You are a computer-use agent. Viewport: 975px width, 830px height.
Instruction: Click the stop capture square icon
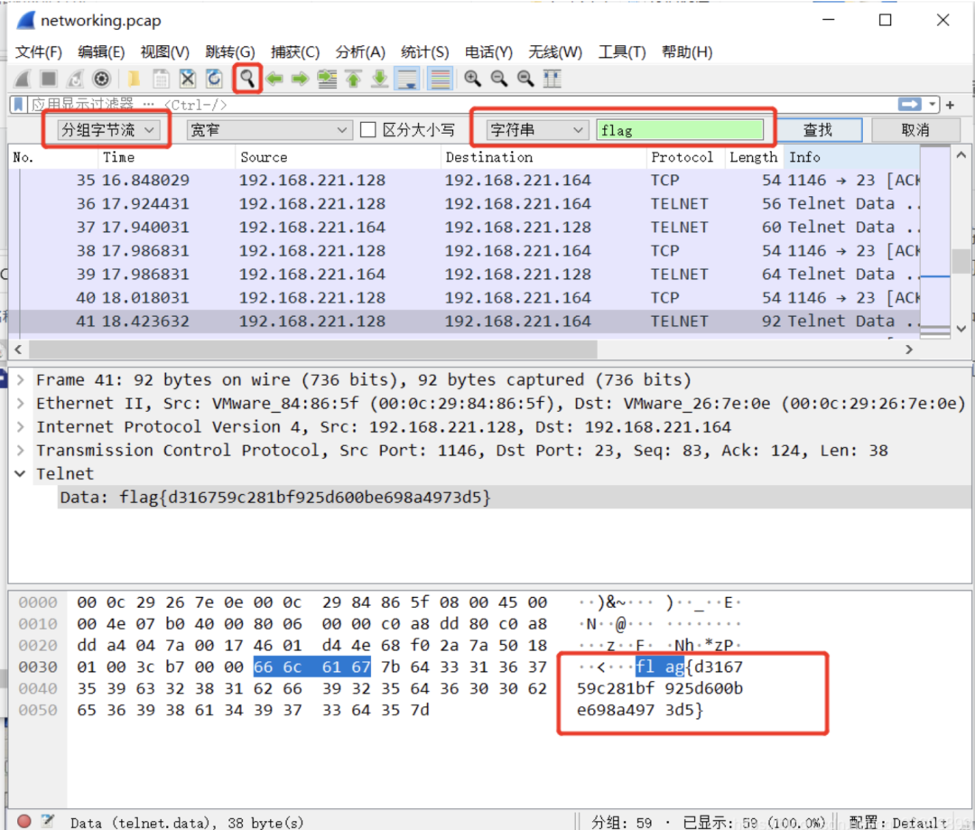tap(49, 79)
